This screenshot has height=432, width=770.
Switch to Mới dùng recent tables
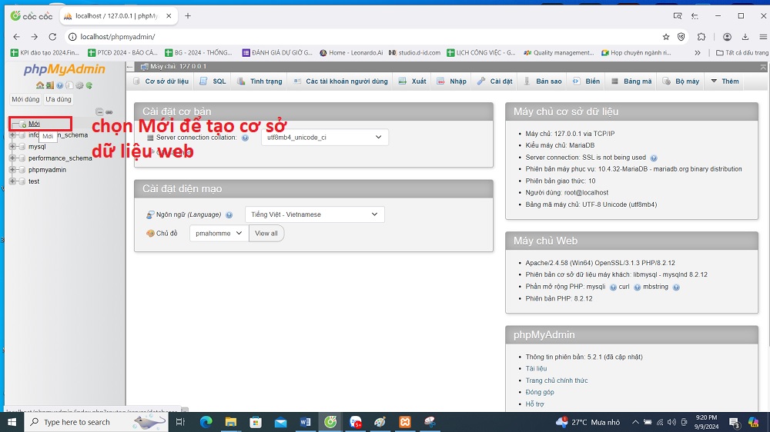pos(25,99)
